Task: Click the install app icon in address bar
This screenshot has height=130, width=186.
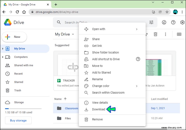Action: click(x=153, y=12)
